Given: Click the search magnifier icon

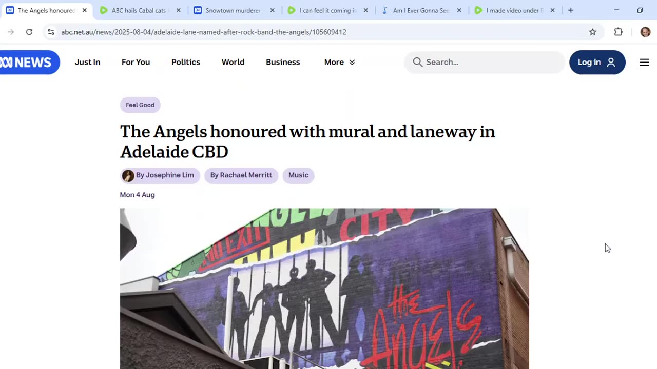Looking at the screenshot, I should point(417,62).
